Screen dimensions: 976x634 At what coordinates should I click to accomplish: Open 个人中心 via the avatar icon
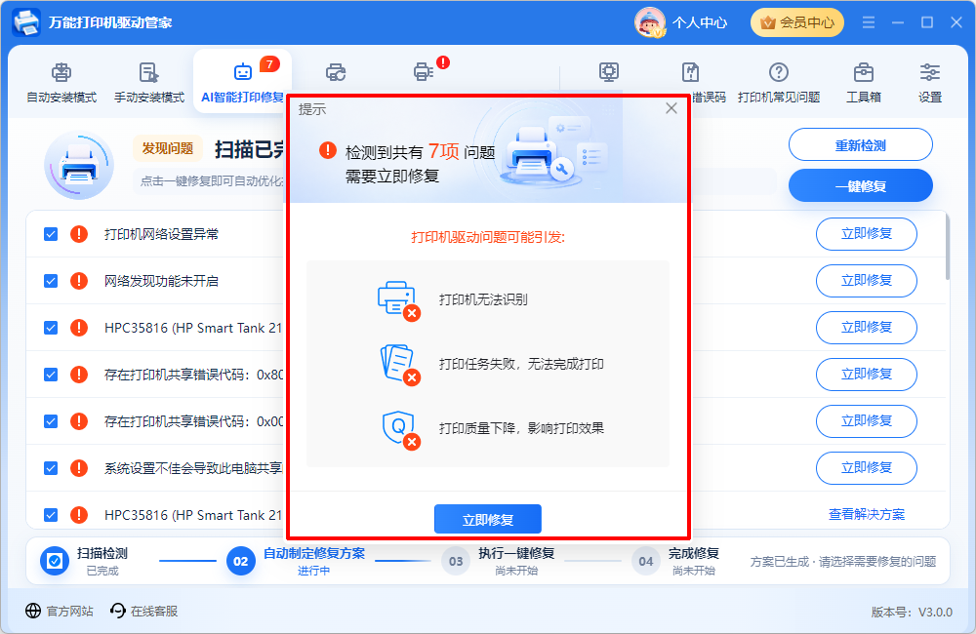coord(650,22)
